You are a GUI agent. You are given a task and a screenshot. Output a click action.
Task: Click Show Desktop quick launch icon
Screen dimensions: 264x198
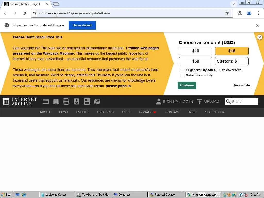pyautogui.click(x=18, y=195)
